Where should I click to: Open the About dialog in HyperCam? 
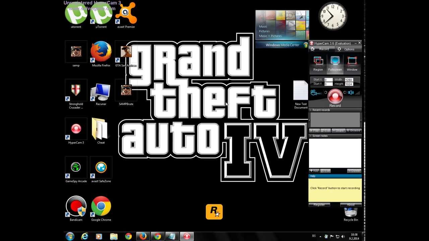pos(351,205)
